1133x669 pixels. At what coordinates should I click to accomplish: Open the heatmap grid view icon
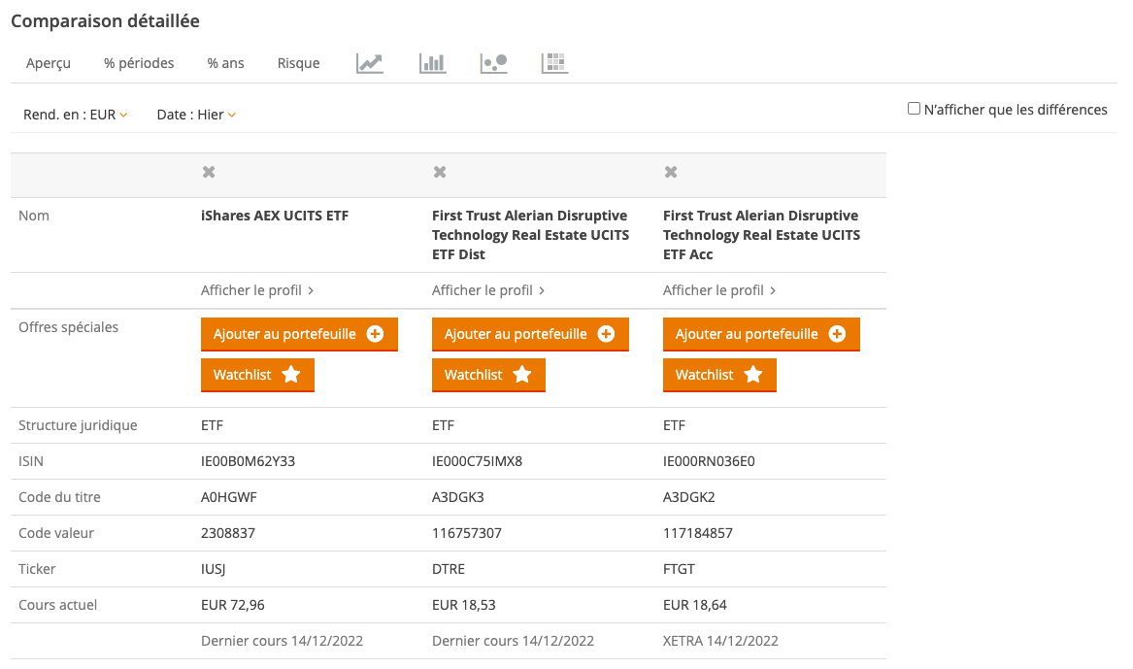pyautogui.click(x=554, y=63)
